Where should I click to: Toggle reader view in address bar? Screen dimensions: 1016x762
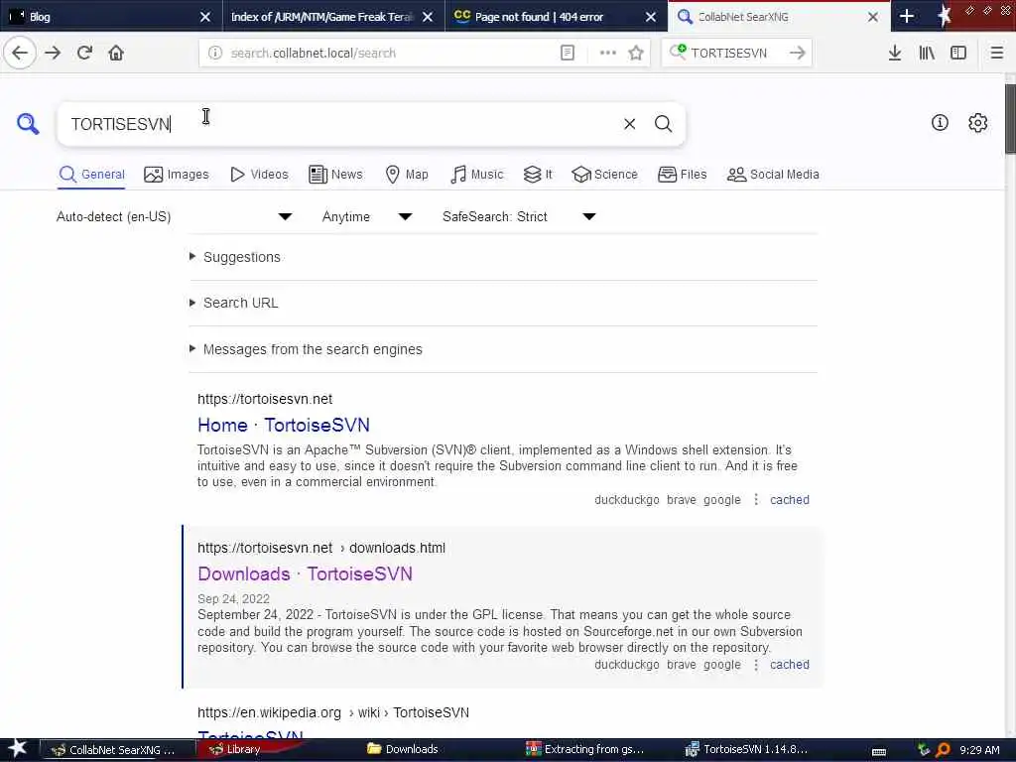click(567, 53)
